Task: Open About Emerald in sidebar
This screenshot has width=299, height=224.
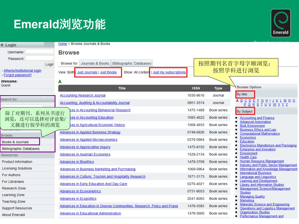Action: click(x=13, y=215)
